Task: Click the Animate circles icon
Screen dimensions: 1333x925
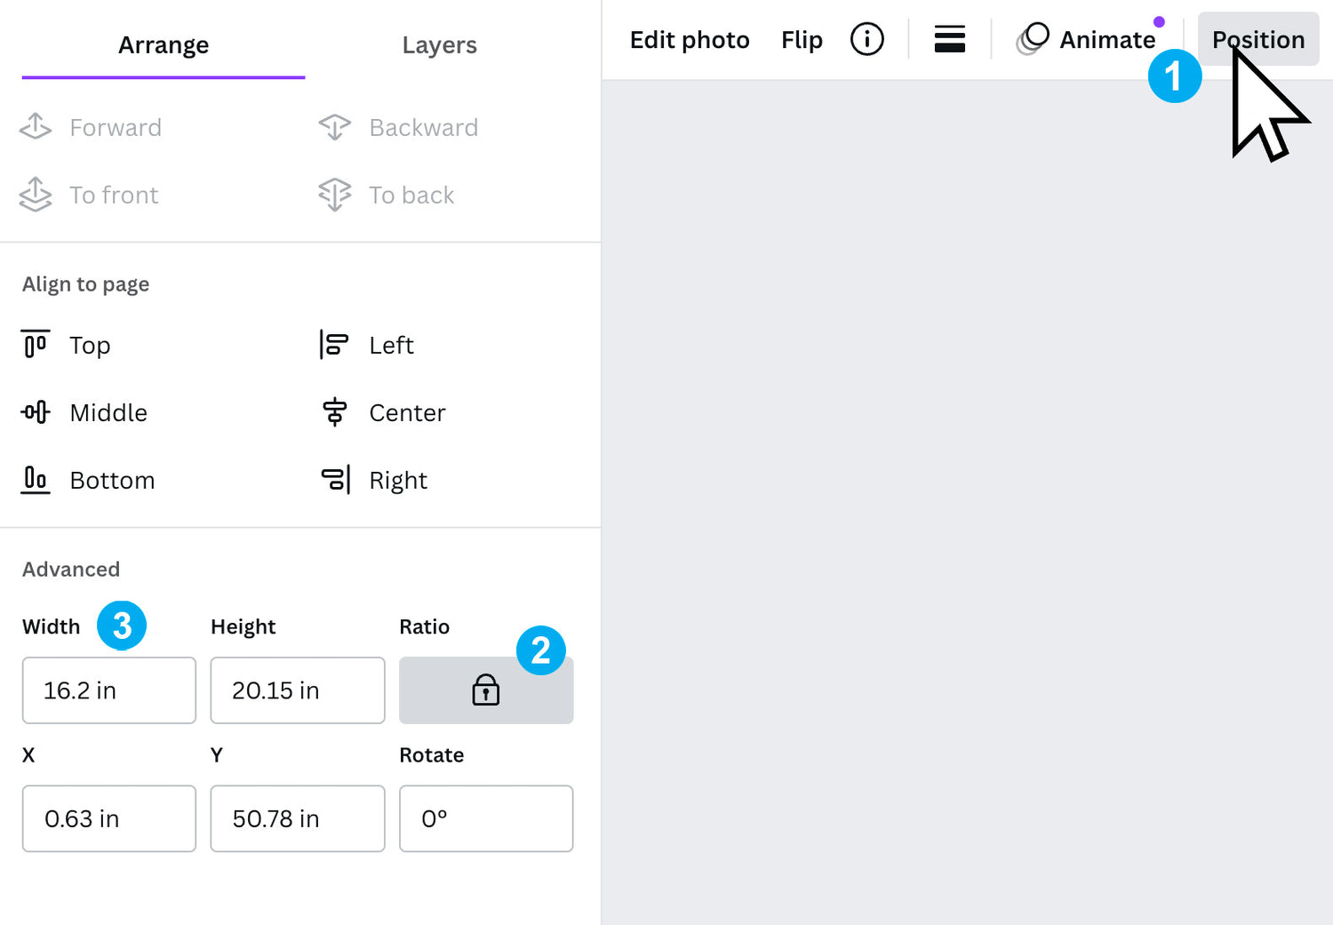Action: point(1033,39)
